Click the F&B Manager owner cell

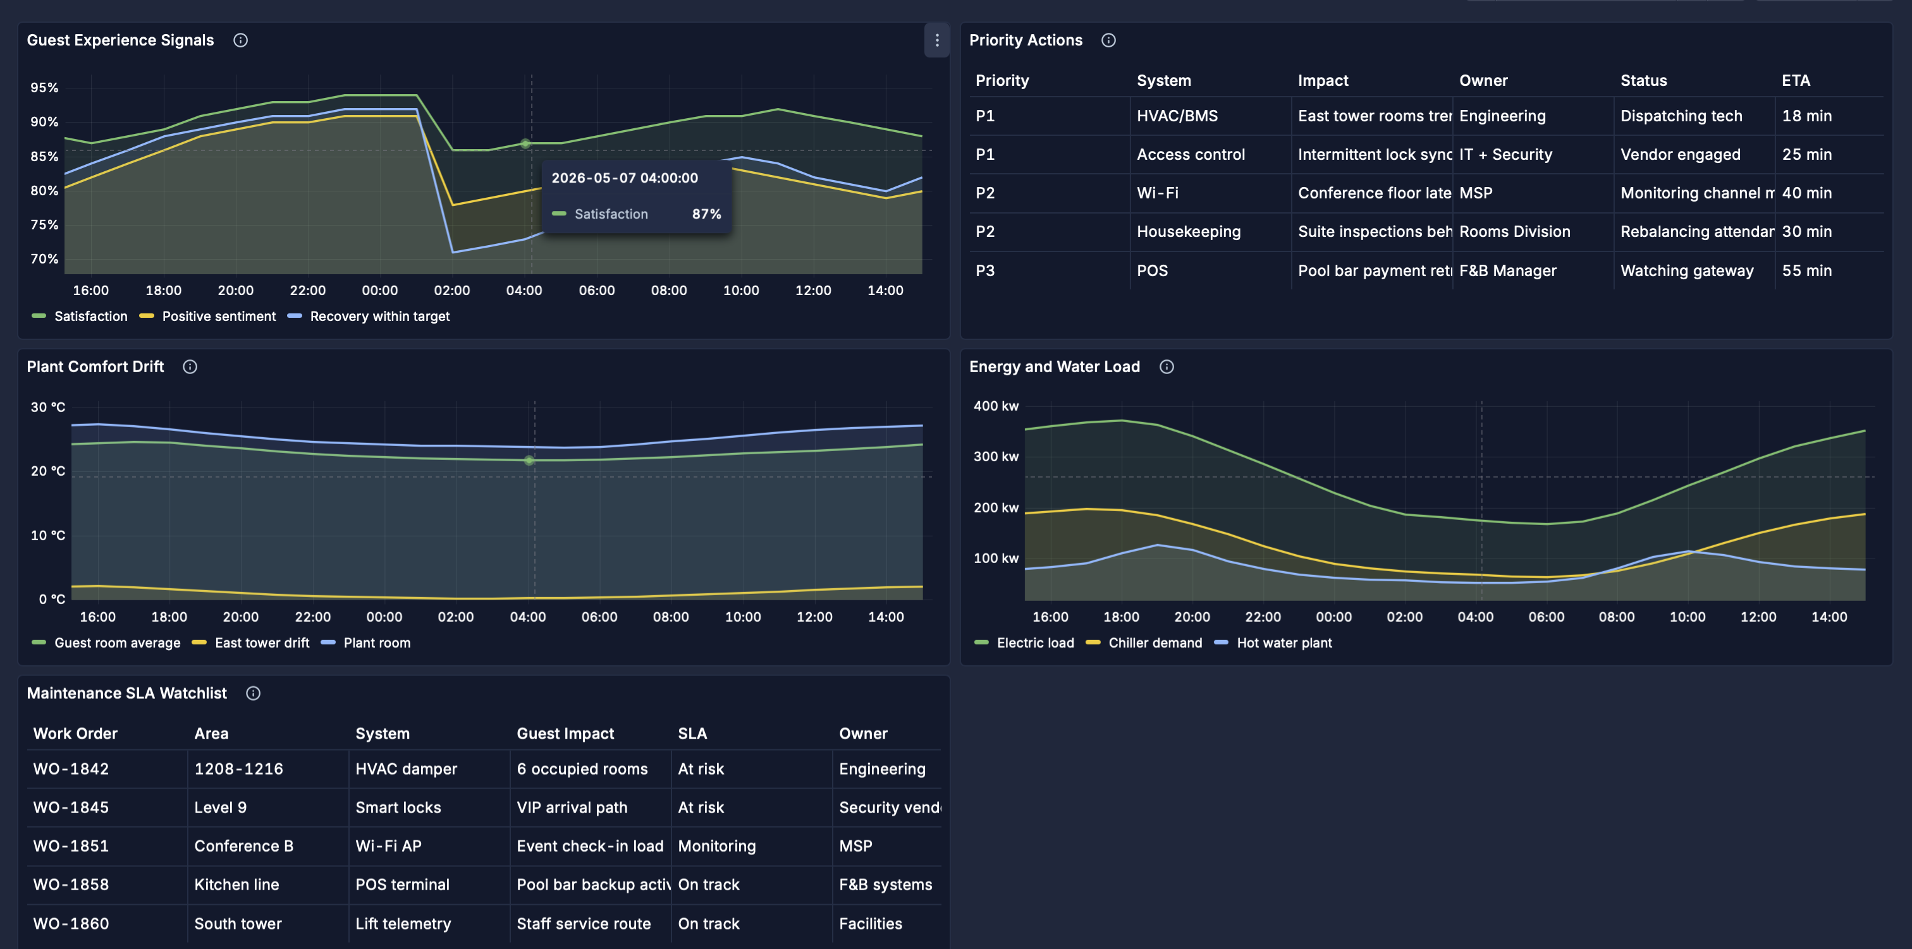click(x=1533, y=270)
